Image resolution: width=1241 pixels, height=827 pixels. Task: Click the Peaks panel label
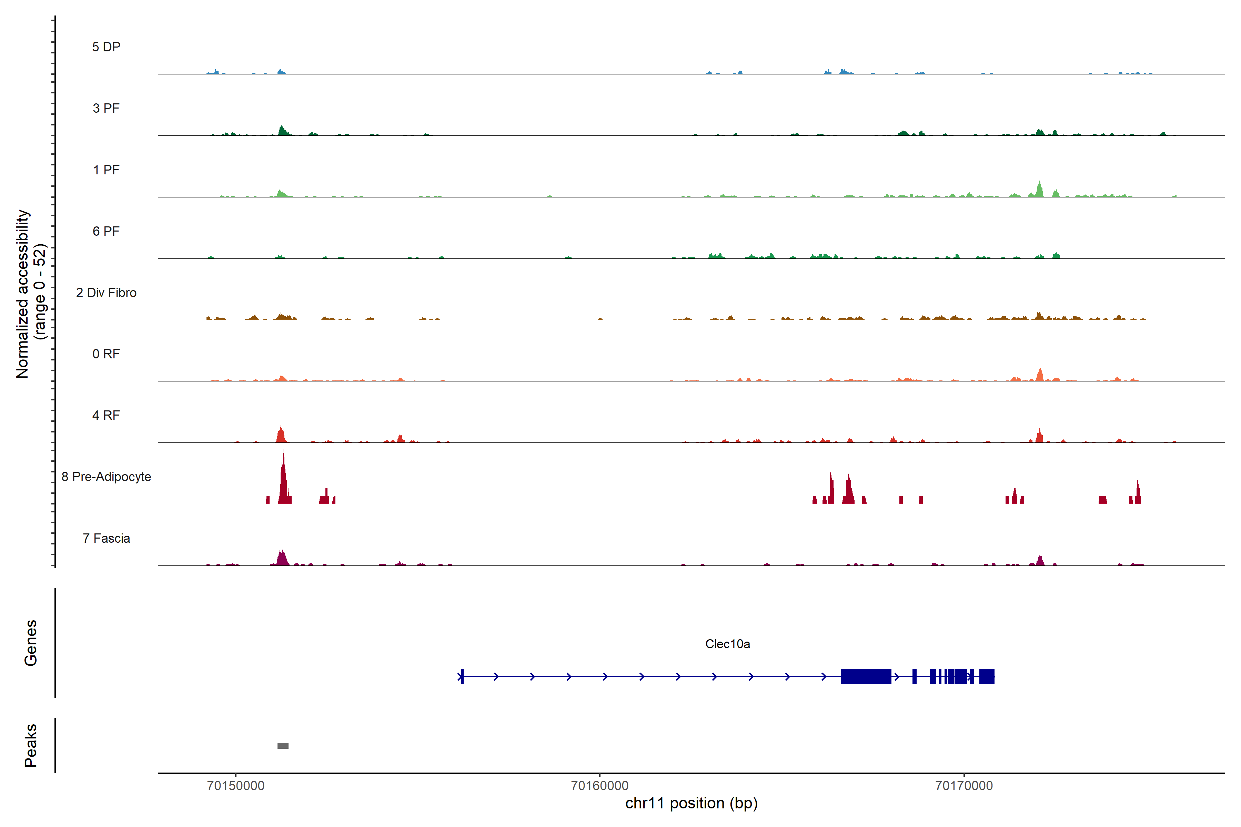31,745
